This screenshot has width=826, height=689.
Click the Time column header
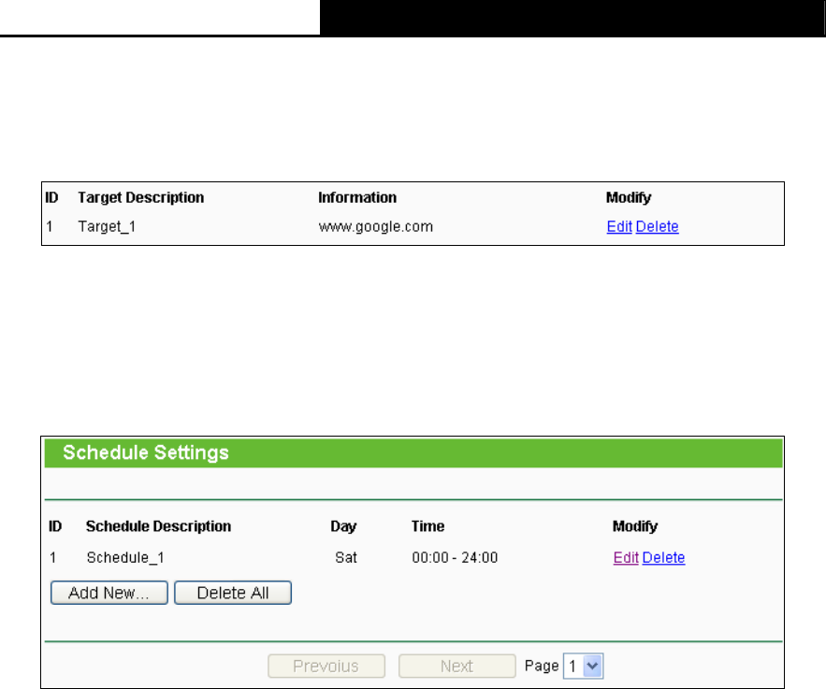tap(427, 526)
